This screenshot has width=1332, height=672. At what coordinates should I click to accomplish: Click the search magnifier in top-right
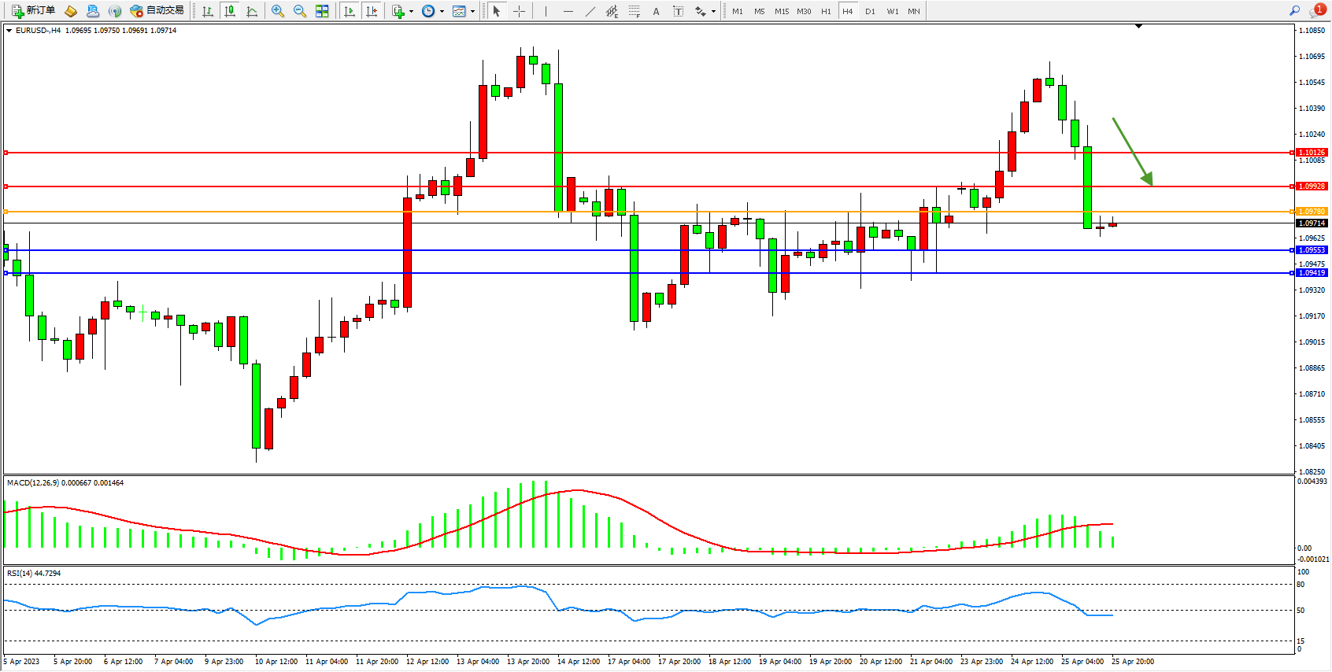coord(1294,11)
